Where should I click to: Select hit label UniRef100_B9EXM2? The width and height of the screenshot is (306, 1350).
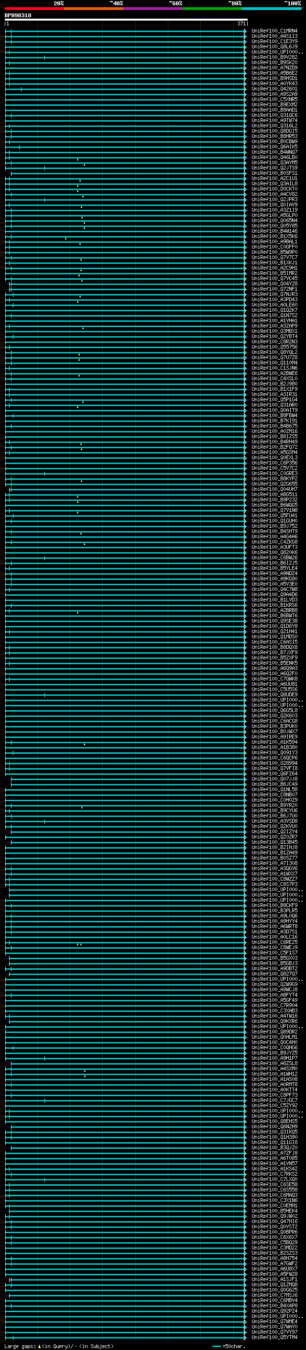(274, 105)
